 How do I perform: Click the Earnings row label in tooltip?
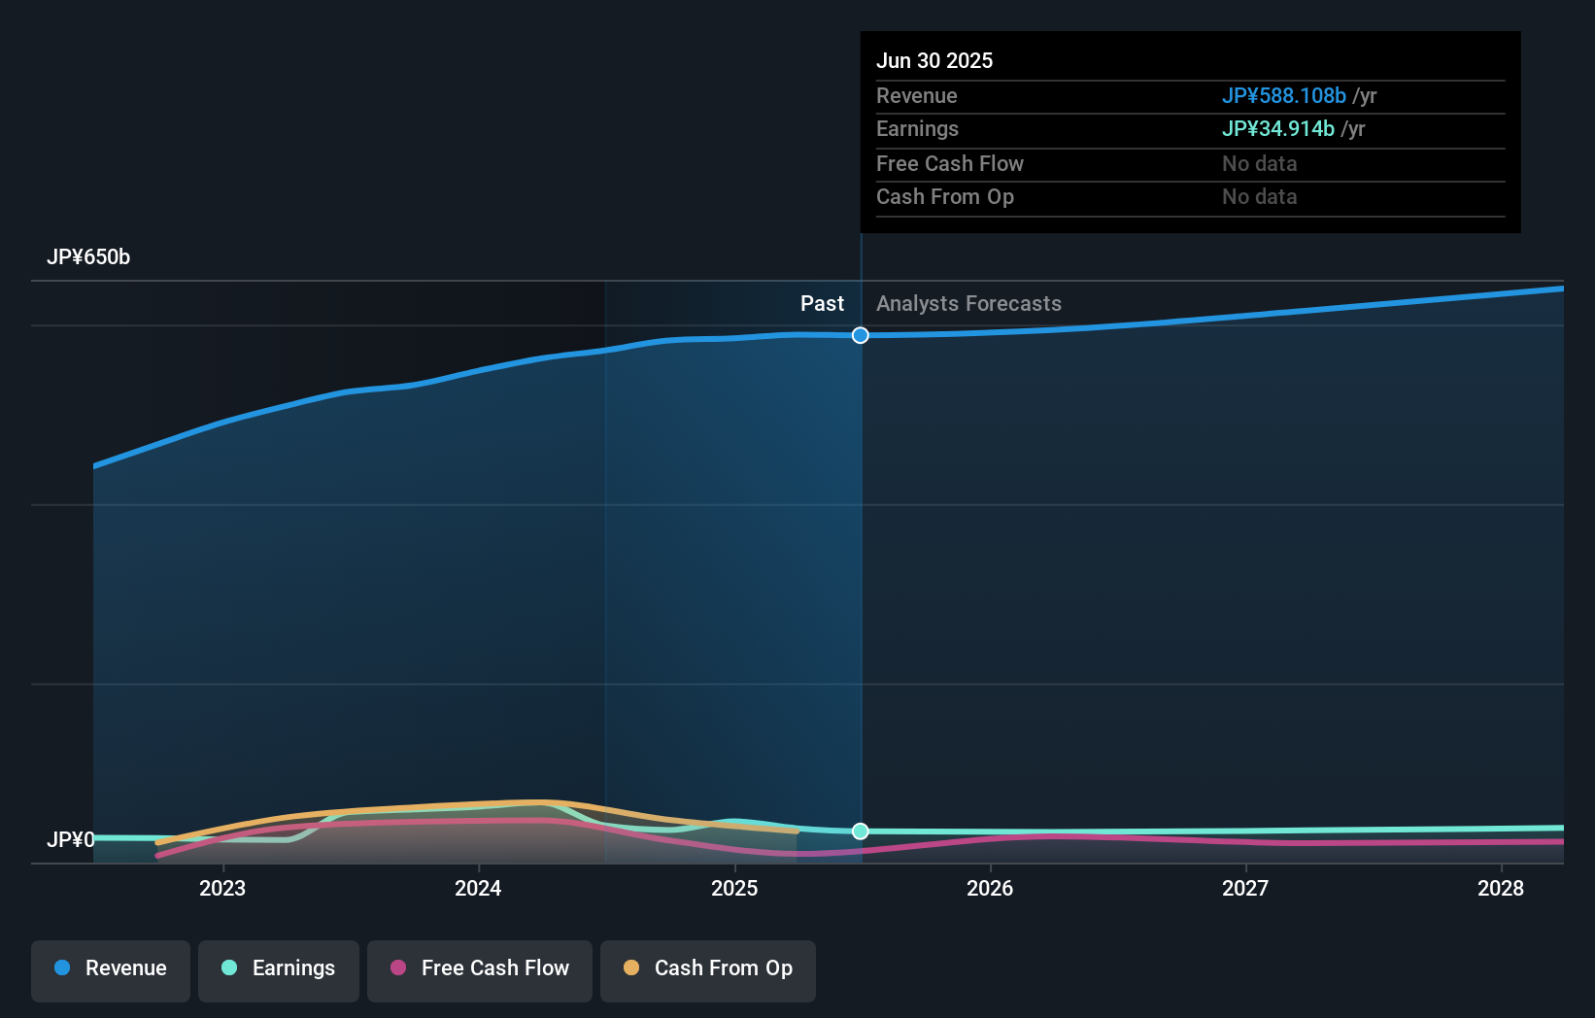click(917, 128)
